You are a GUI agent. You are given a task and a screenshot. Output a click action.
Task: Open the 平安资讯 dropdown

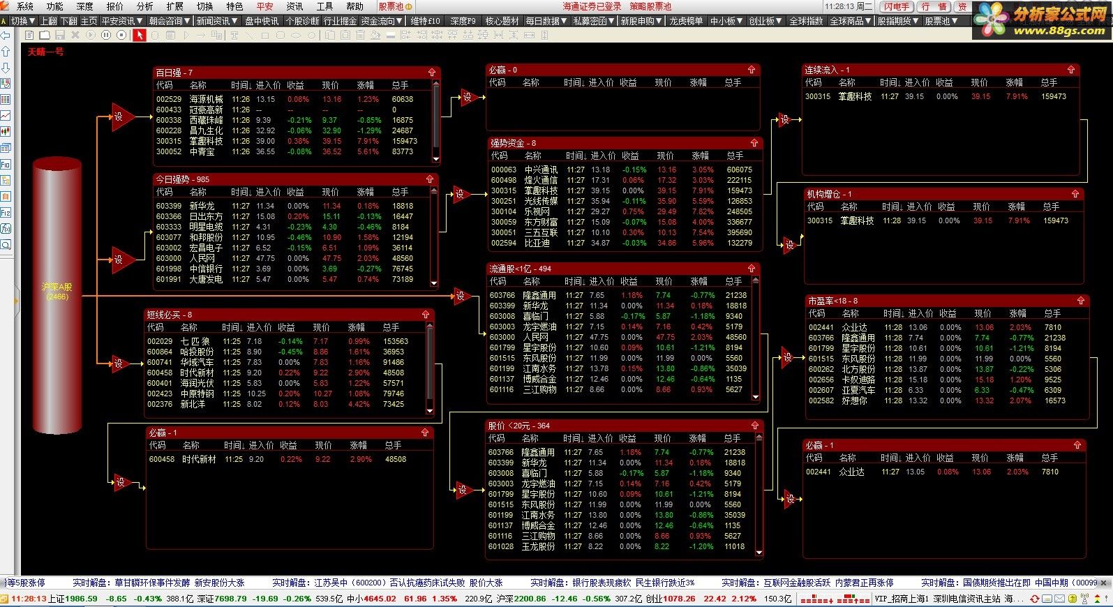click(121, 21)
